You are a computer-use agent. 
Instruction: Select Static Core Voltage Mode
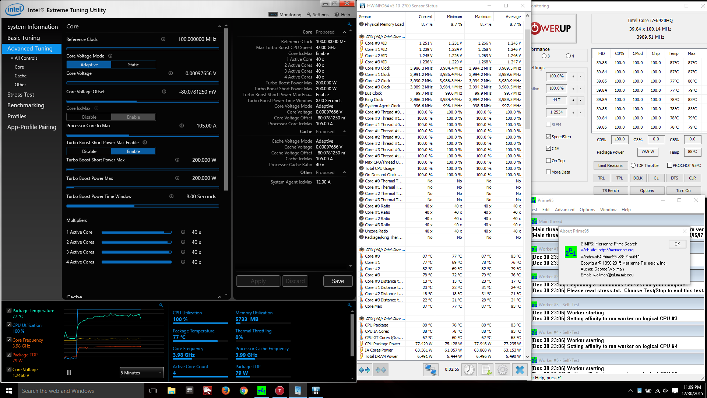click(133, 65)
